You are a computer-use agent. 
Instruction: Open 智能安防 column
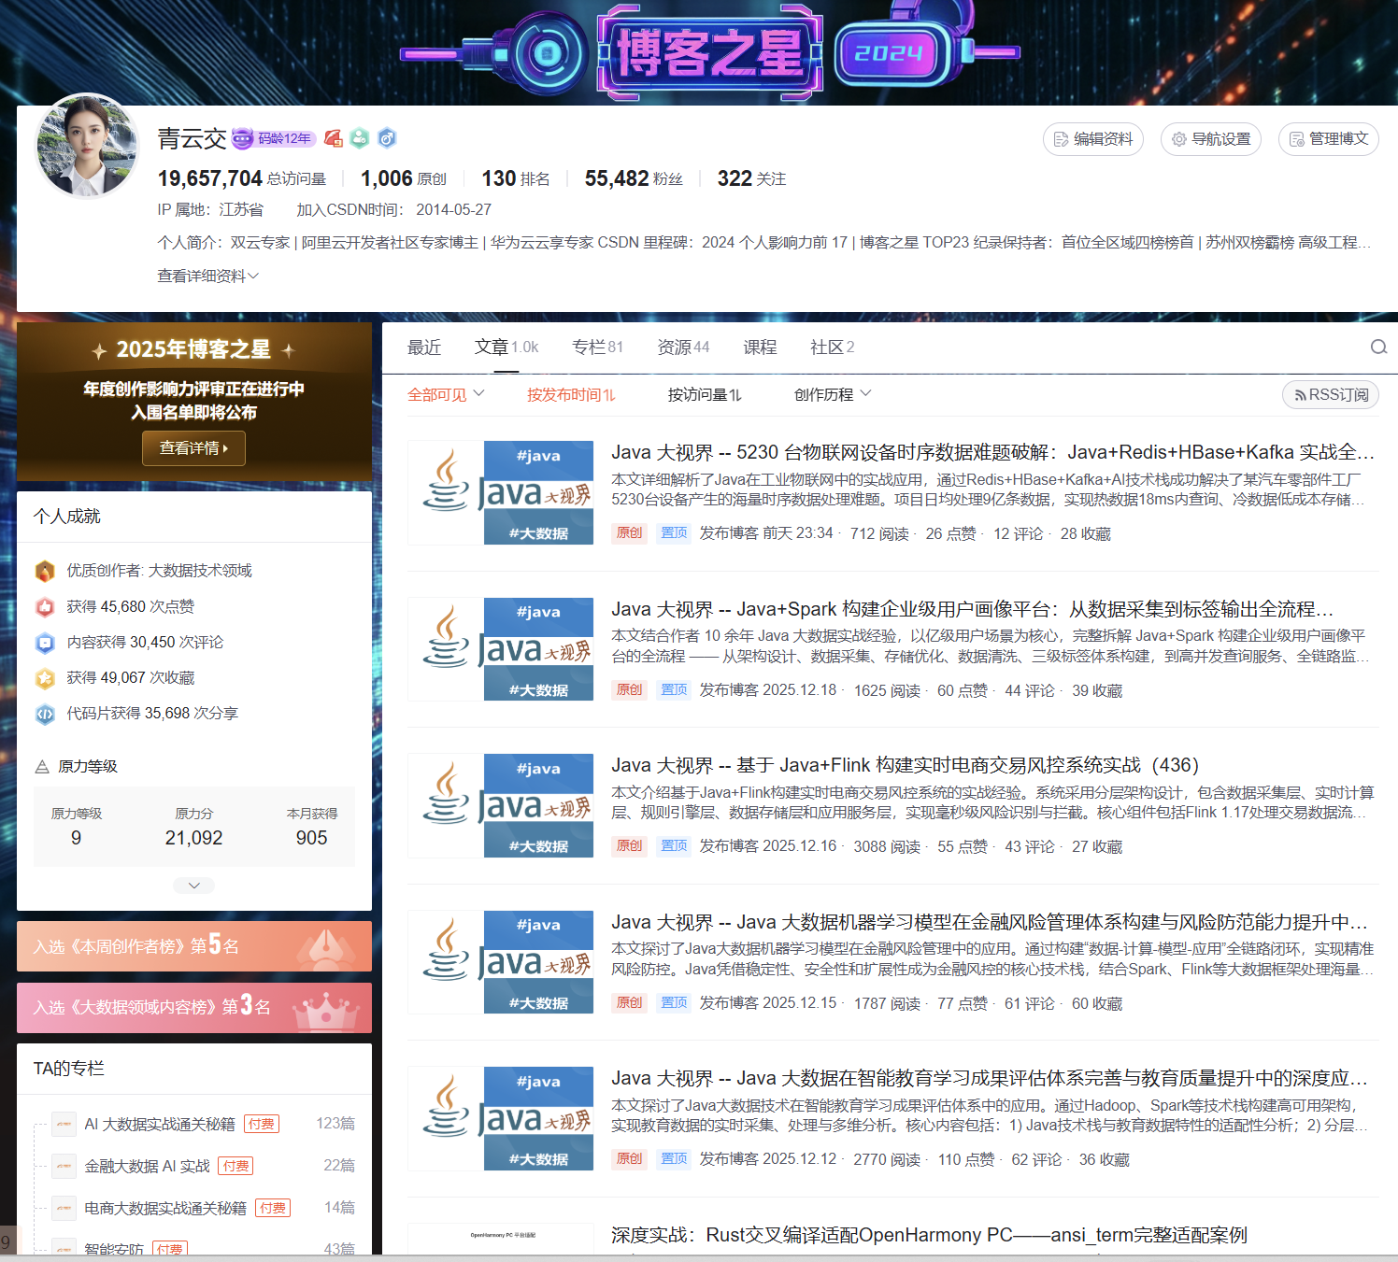coord(114,1249)
